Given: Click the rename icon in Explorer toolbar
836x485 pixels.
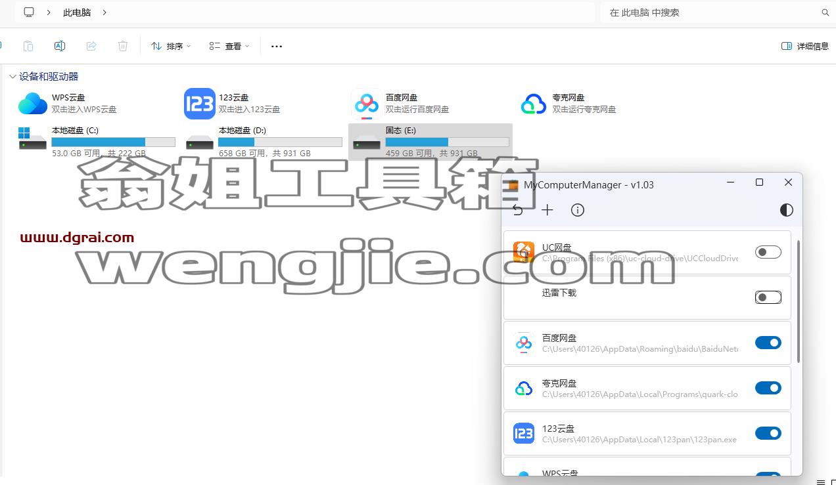Looking at the screenshot, I should (x=60, y=46).
